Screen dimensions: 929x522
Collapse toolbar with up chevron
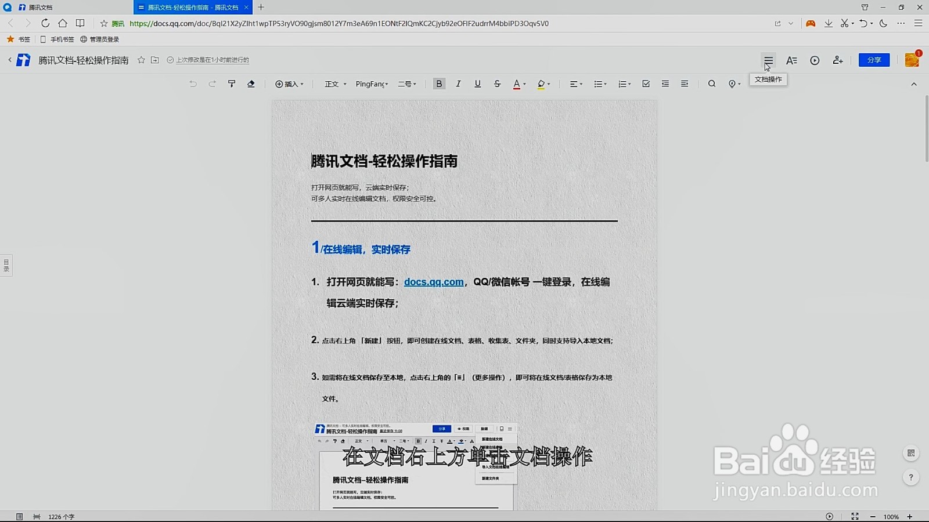914,85
